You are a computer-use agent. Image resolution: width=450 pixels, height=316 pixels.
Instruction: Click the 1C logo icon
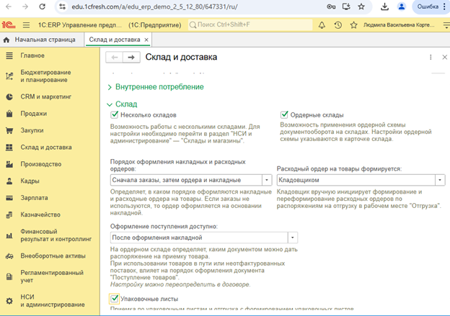point(9,25)
